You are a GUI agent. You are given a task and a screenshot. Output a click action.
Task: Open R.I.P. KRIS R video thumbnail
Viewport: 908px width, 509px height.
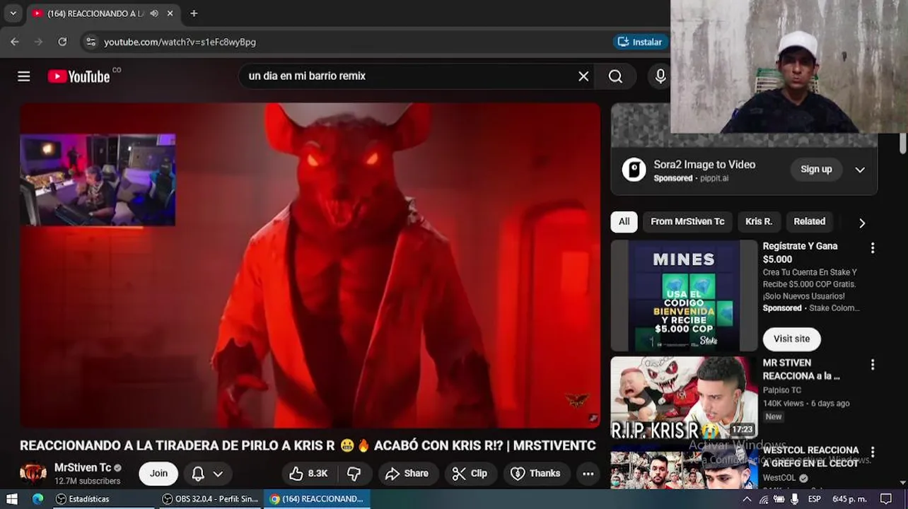coord(684,398)
